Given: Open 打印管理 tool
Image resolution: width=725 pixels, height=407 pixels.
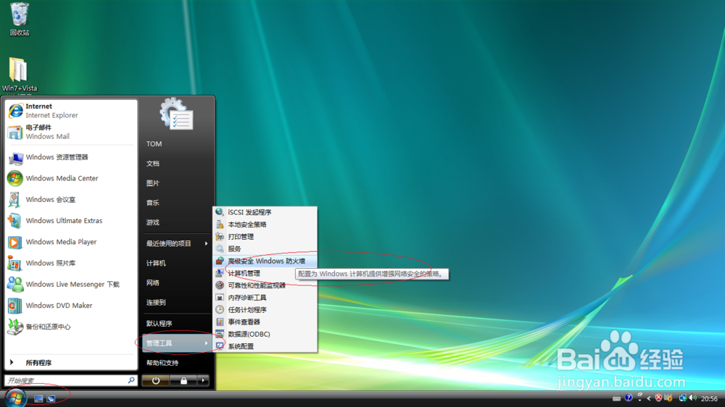Looking at the screenshot, I should [265, 237].
